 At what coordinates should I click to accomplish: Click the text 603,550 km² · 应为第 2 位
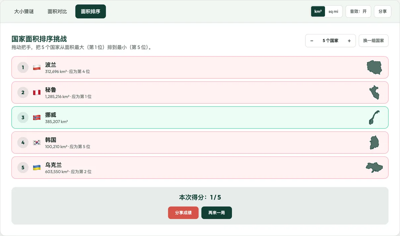click(68, 172)
